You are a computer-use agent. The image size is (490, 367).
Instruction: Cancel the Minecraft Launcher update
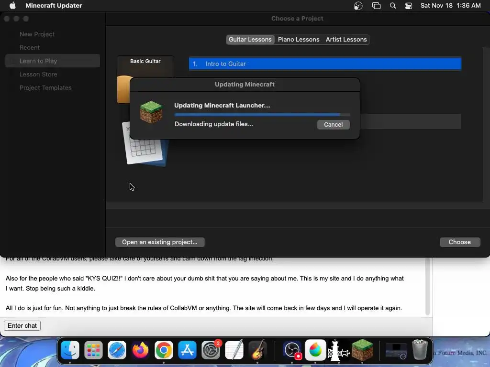333,125
